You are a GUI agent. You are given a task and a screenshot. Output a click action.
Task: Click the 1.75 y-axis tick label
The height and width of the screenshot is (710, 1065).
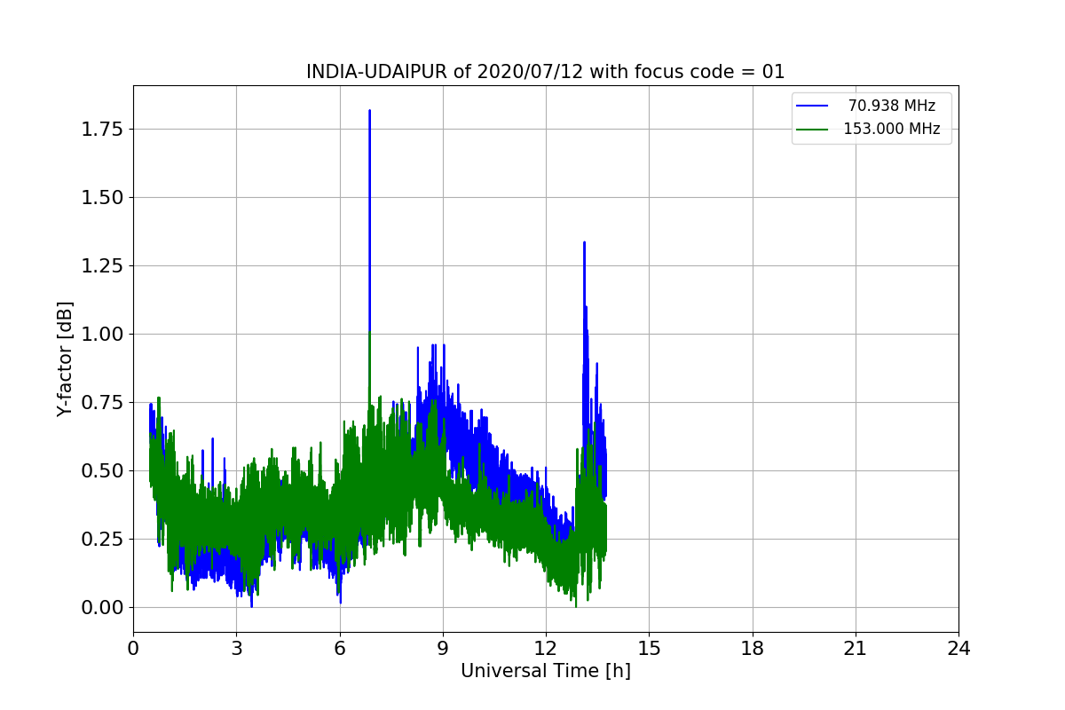click(102, 130)
